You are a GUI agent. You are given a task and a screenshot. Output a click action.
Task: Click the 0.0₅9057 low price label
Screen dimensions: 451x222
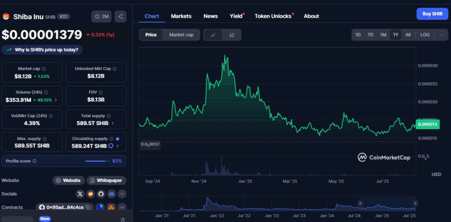tap(150, 145)
